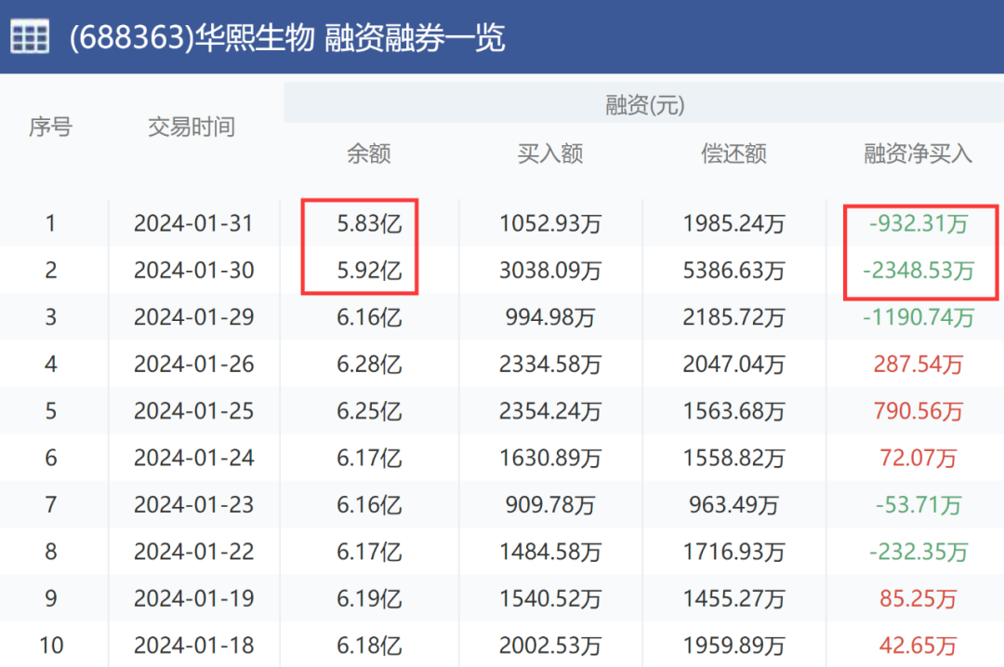1004x667 pixels.
Task: Click the 余额 column header
Action: point(369,153)
